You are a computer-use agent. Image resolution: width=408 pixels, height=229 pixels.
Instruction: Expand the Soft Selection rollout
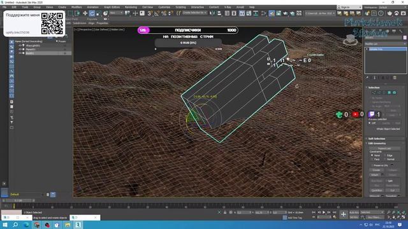pyautogui.click(x=376, y=139)
